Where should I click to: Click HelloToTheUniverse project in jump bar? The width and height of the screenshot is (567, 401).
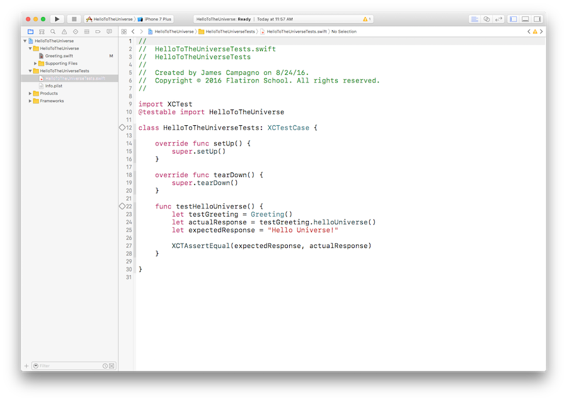coord(171,32)
